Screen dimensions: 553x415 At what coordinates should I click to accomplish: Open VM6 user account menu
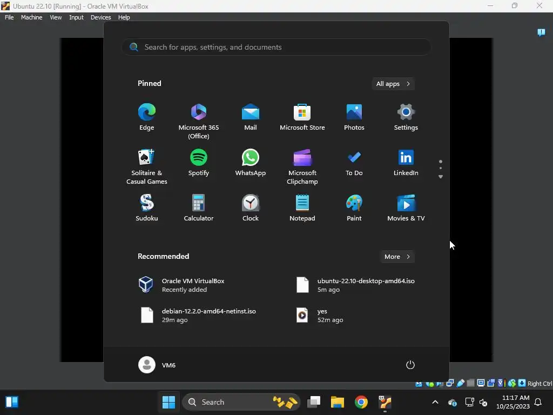tap(157, 365)
